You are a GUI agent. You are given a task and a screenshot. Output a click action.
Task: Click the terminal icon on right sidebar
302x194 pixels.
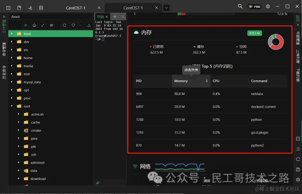(x=298, y=139)
